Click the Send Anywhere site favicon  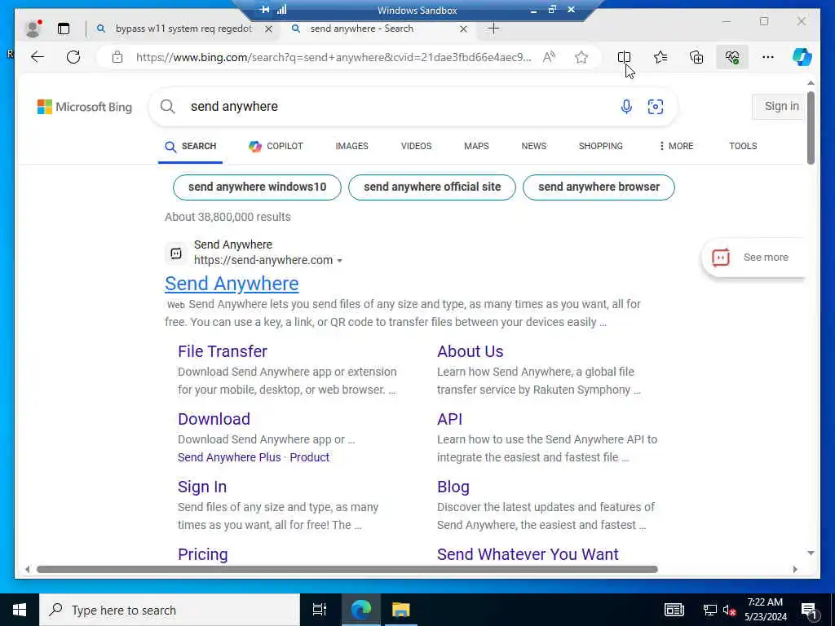(x=176, y=253)
